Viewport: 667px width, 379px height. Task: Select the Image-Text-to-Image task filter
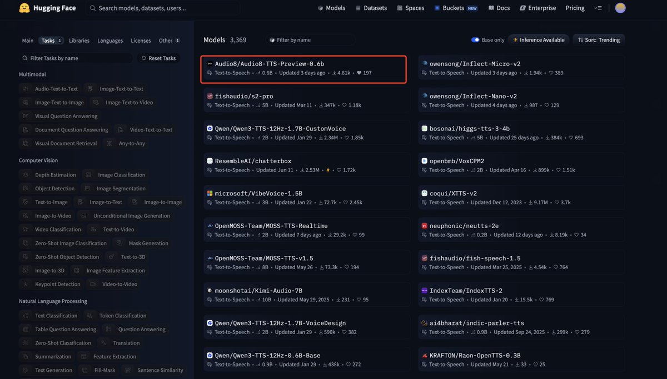coord(53,103)
